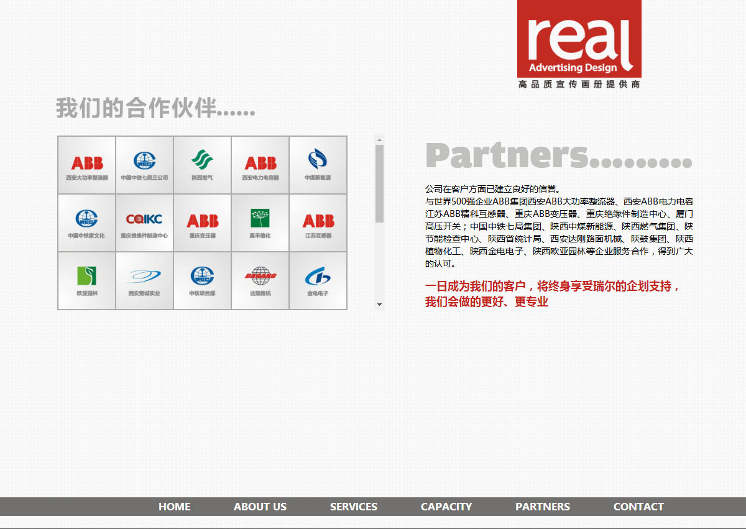Screen dimensions: 746x529
Task: Click the 中国中铁家文化 logo tile
Action: pos(87,223)
